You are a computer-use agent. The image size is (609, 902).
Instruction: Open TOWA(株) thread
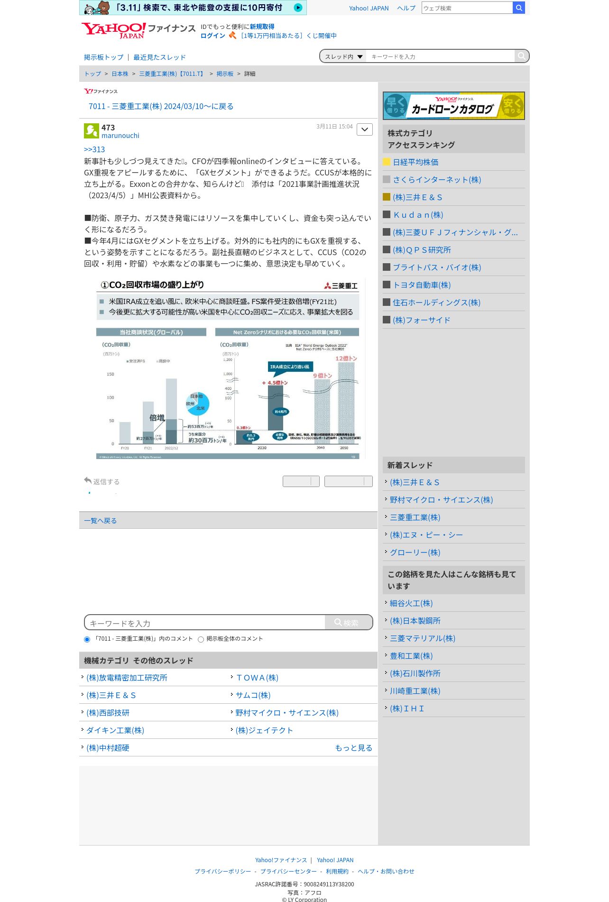pyautogui.click(x=257, y=677)
